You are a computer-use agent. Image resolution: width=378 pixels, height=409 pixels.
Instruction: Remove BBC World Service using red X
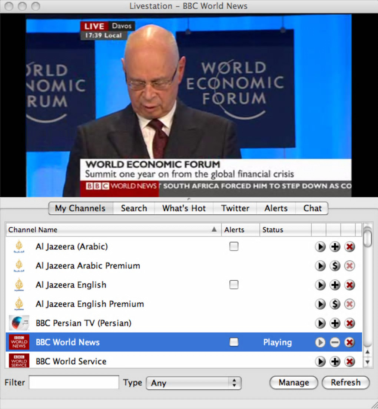[x=349, y=362]
